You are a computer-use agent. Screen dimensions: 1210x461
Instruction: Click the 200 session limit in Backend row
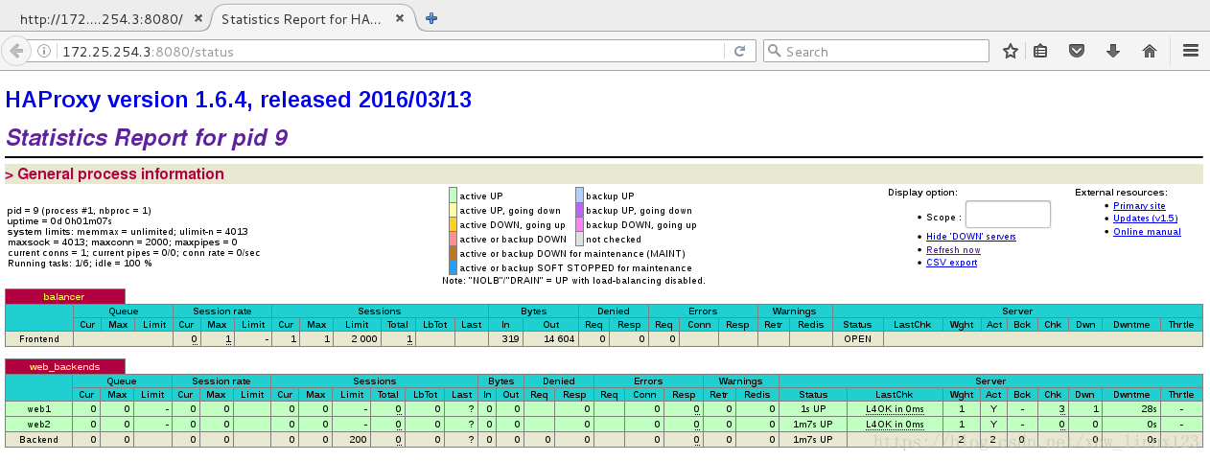click(x=357, y=439)
